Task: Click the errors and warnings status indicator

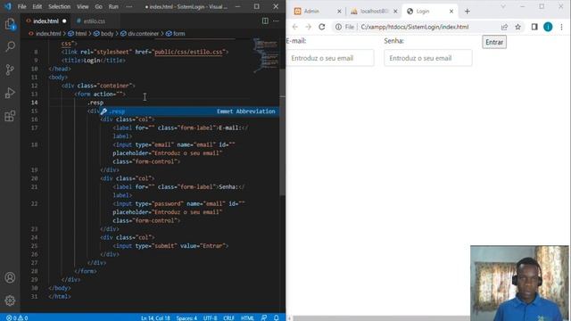Action: pos(17,317)
